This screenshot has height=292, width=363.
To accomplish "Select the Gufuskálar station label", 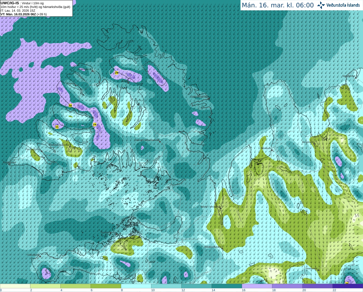I will click(x=33, y=255).
